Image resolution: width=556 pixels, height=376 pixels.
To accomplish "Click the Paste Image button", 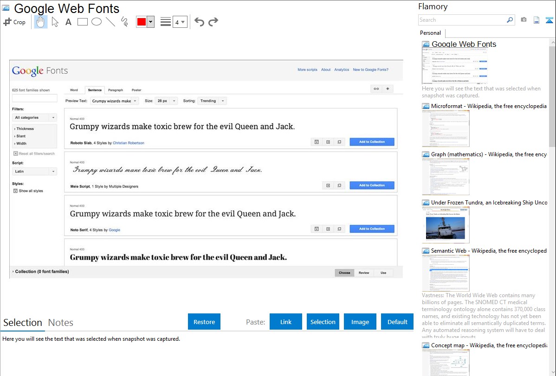I will tap(360, 322).
